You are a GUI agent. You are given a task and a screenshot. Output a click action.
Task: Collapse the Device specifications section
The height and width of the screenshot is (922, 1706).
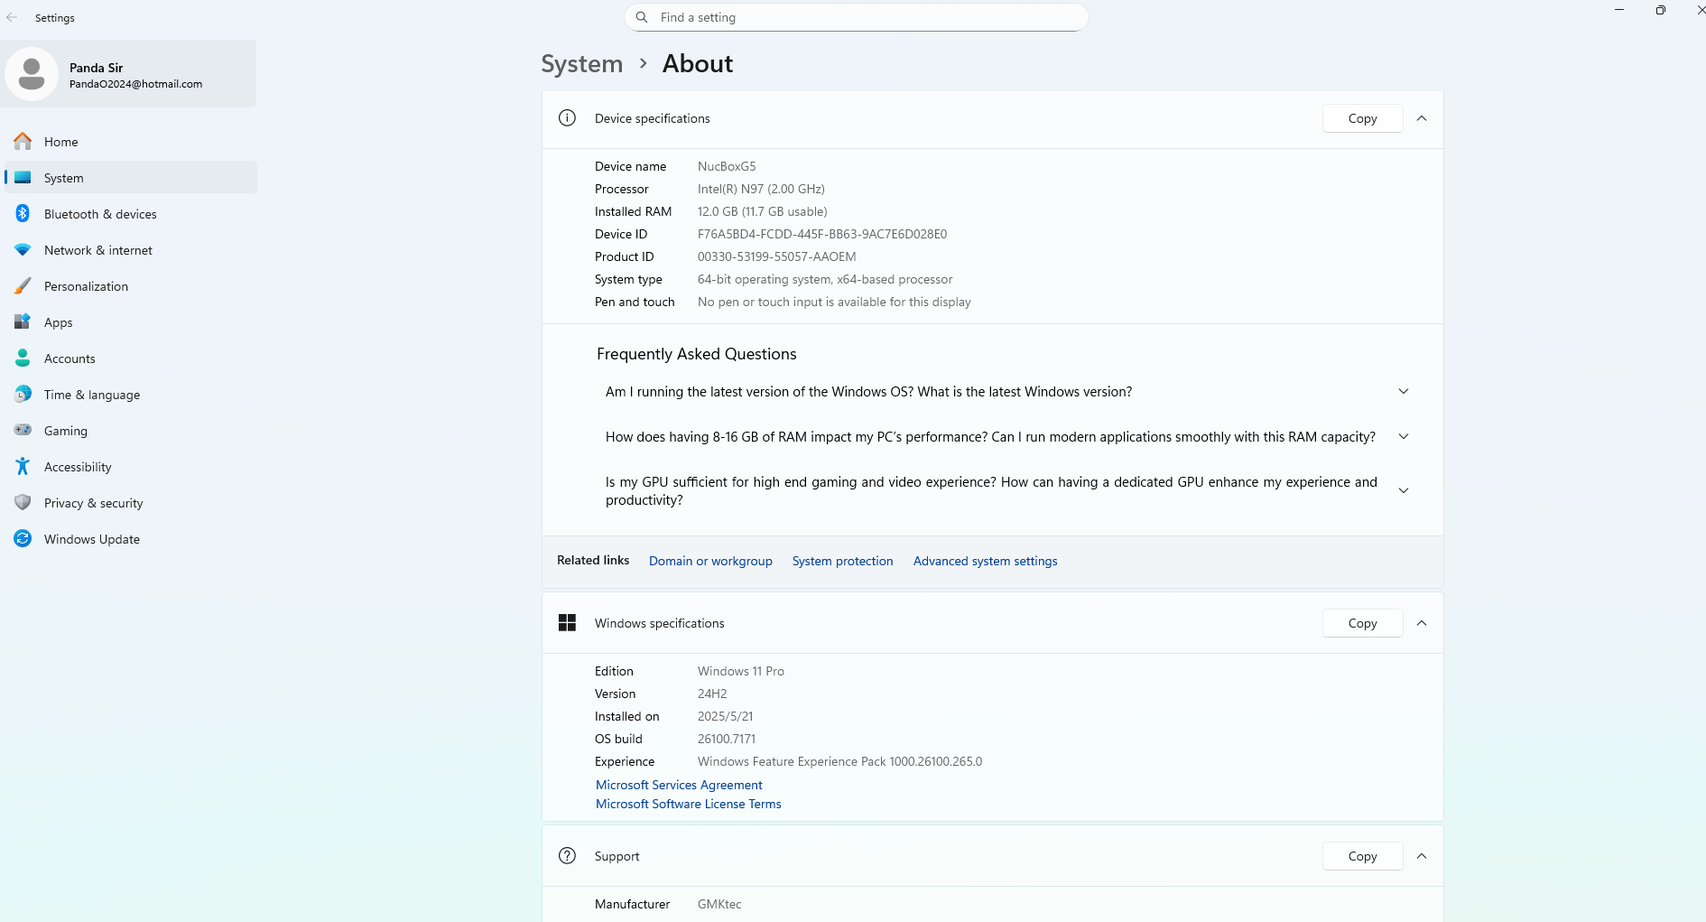pos(1422,118)
